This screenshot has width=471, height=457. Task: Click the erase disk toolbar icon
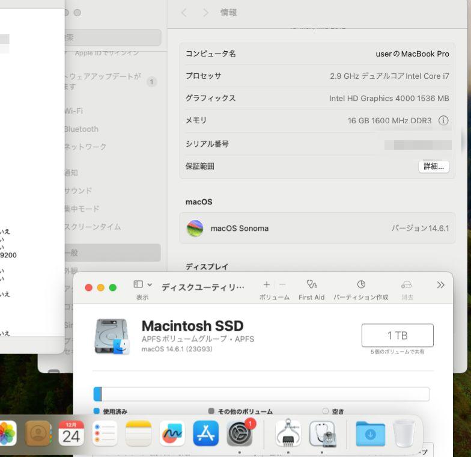[x=406, y=284]
